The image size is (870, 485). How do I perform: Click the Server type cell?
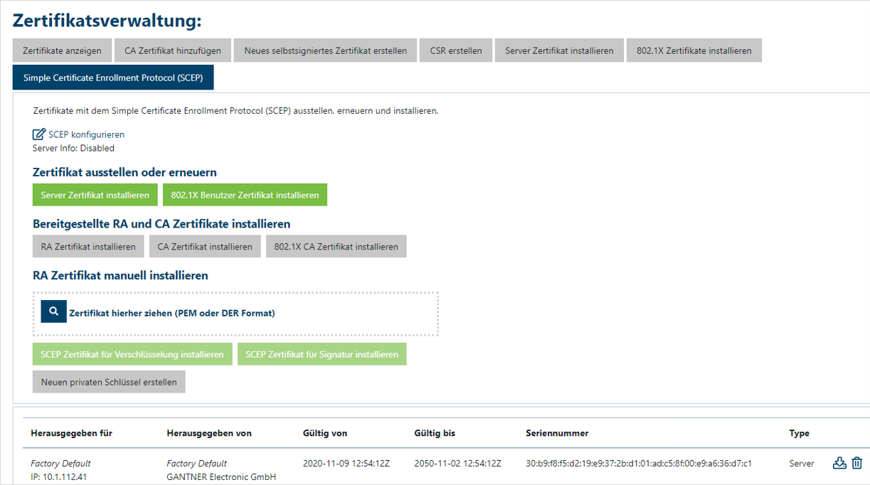(x=802, y=464)
